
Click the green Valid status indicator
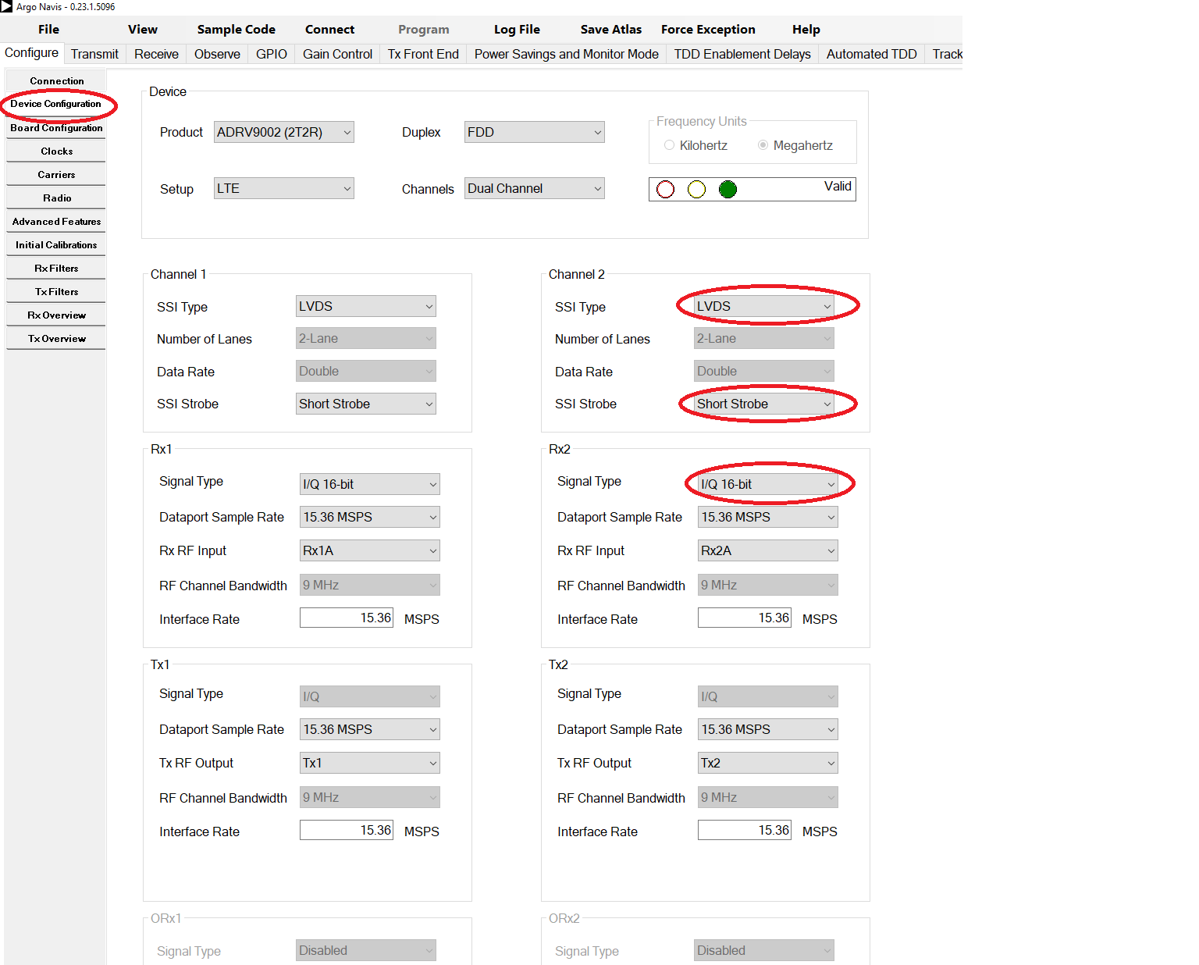[x=727, y=189]
